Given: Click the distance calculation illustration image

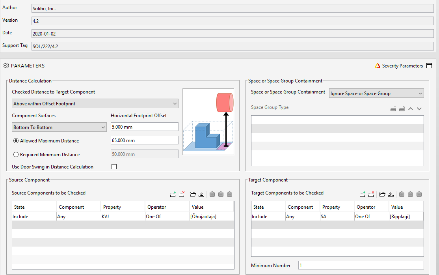Looking at the screenshot, I should [208, 122].
